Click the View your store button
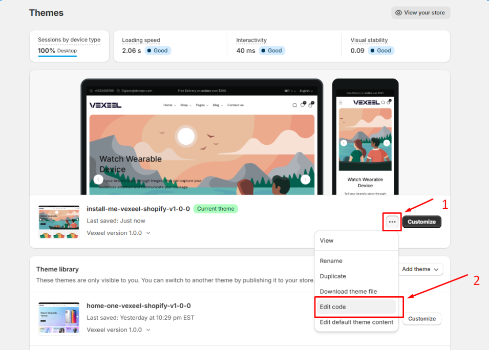The width and height of the screenshot is (489, 350). click(421, 13)
